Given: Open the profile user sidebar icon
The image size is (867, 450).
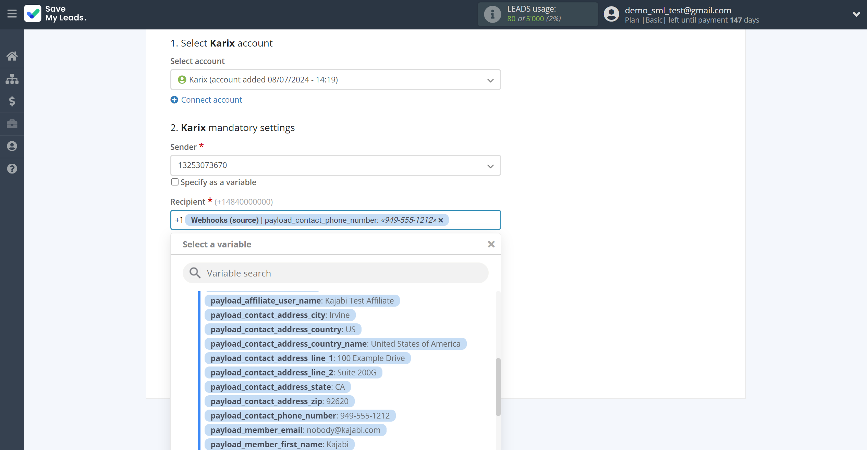Looking at the screenshot, I should [x=12, y=146].
